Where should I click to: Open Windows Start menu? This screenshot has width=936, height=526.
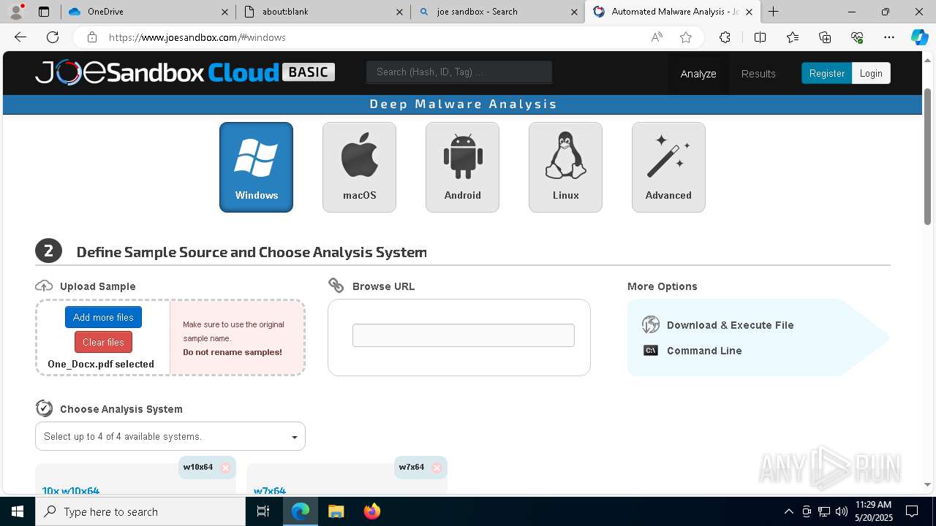pyautogui.click(x=18, y=511)
